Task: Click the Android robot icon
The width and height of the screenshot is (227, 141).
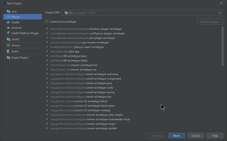Action: [8, 28]
